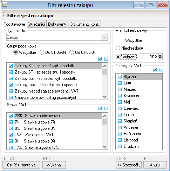Toggle 17% Stawka ulgowa checkbox
Viewport: 170px width, 171px height.
click(x=11, y=147)
